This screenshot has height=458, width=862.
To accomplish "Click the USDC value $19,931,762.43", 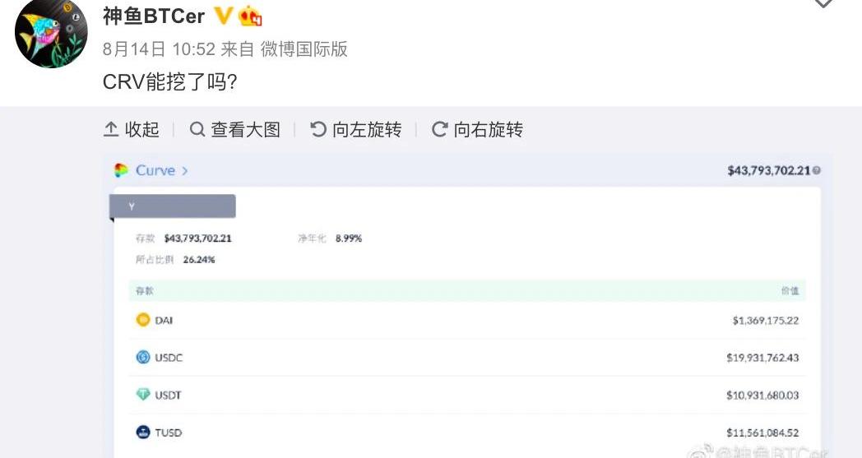I will pos(762,358).
